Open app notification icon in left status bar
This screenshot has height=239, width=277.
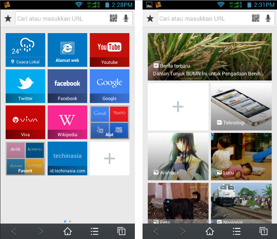coord(7,5)
